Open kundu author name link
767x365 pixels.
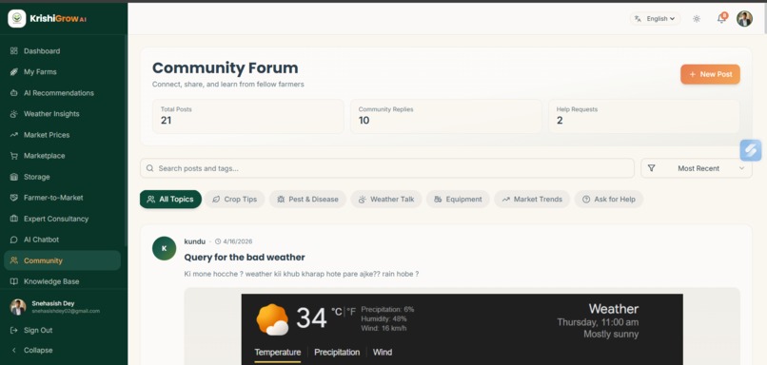click(195, 241)
